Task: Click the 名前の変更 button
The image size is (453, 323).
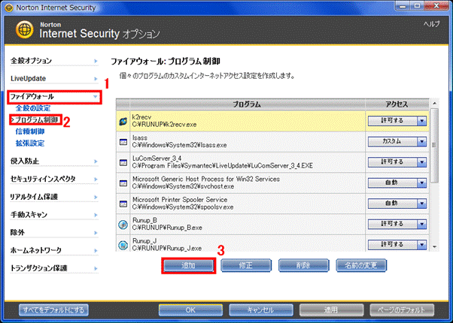Action: pyautogui.click(x=361, y=265)
